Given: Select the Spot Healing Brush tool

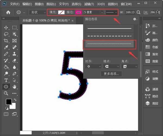Looking at the screenshot, I should 14,47.
